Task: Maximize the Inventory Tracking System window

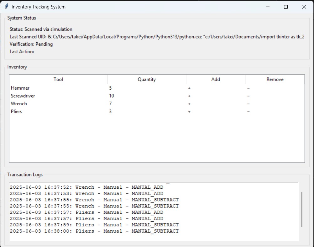Action: [286, 7]
